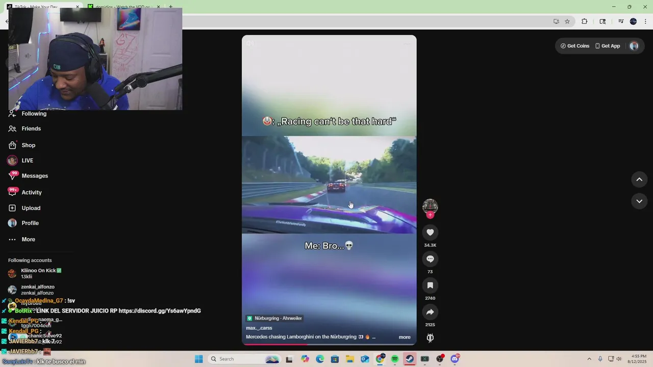Image resolution: width=653 pixels, height=367 pixels.
Task: Open Messages in TikTok sidebar
Action: point(34,176)
